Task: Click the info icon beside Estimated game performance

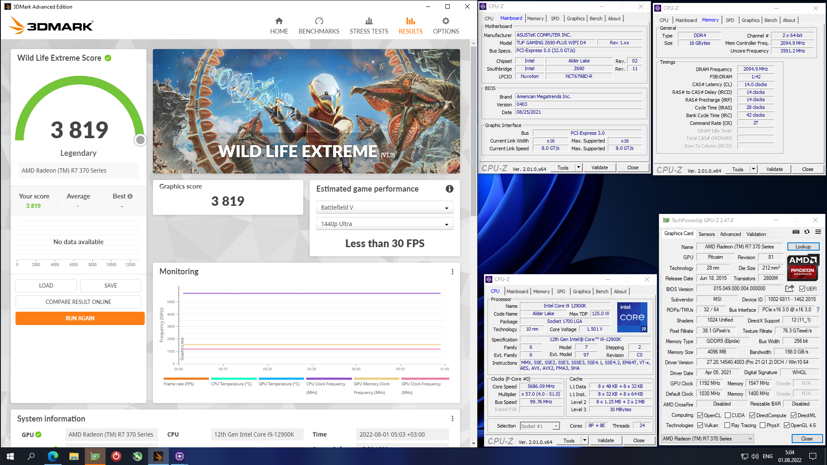Action: [449, 189]
